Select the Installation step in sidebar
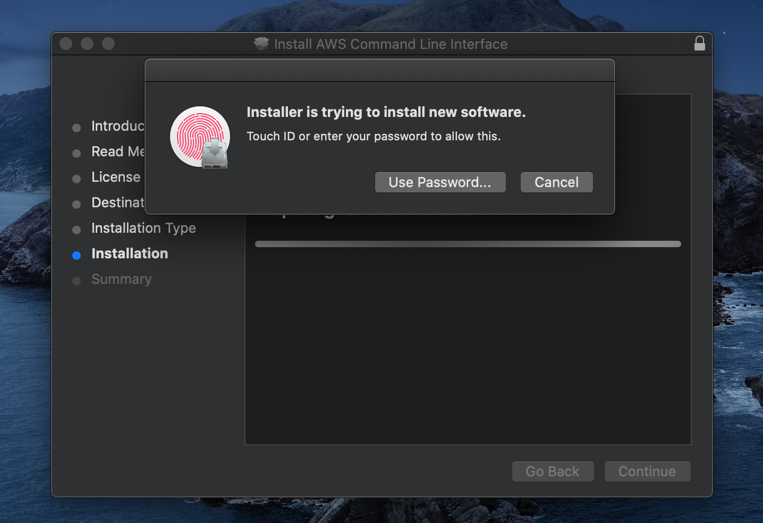This screenshot has height=523, width=763. tap(130, 254)
